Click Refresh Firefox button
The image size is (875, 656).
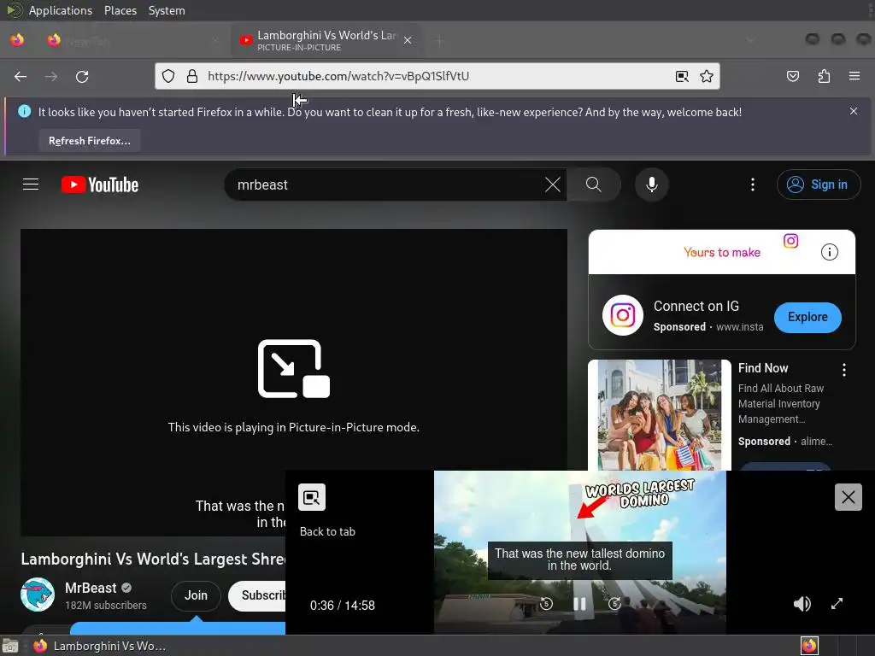(x=89, y=141)
